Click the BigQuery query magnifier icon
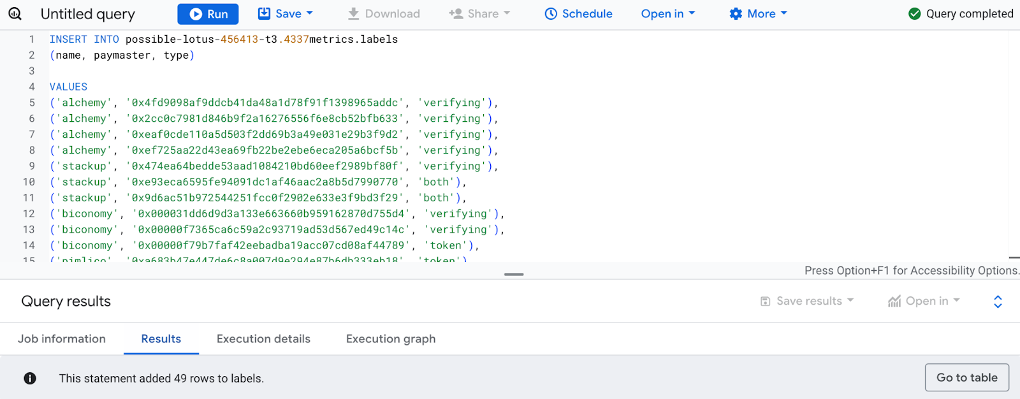The width and height of the screenshot is (1020, 399). pos(15,14)
